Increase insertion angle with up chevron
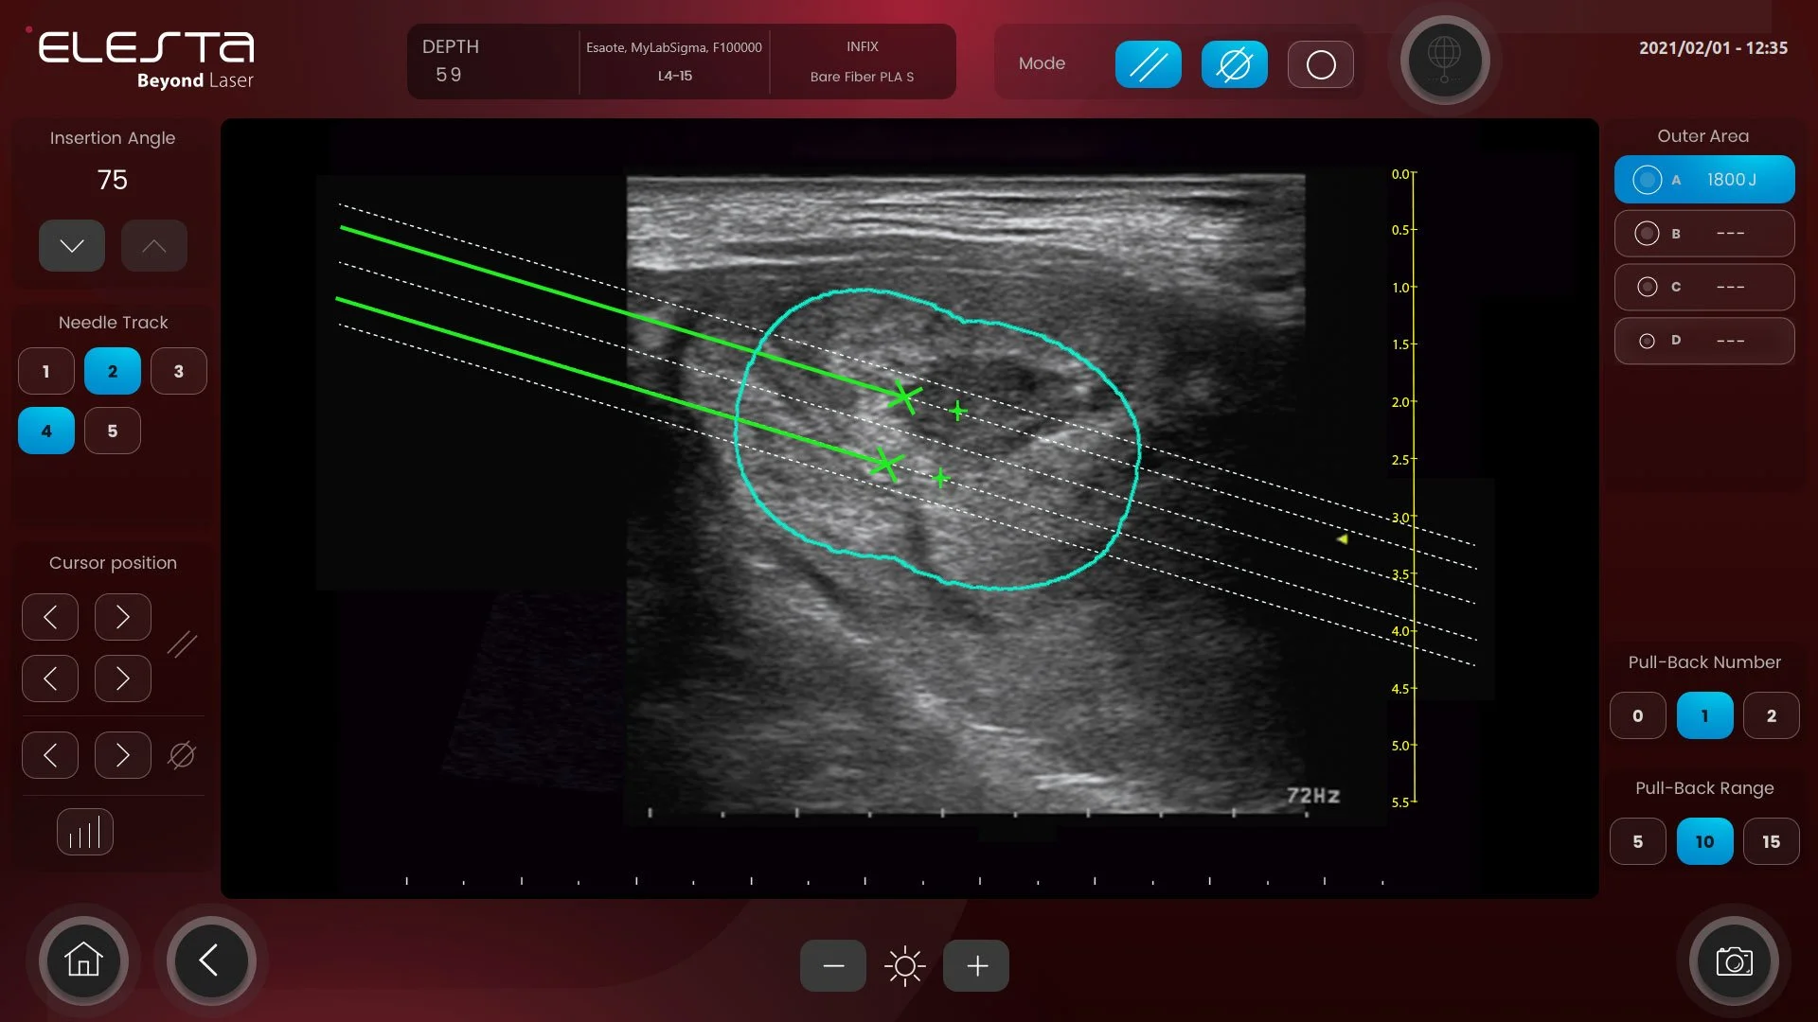This screenshot has width=1818, height=1022. point(154,246)
